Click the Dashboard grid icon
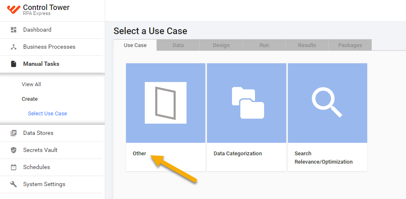Screen dimensions: 406x199 [x=13, y=30]
